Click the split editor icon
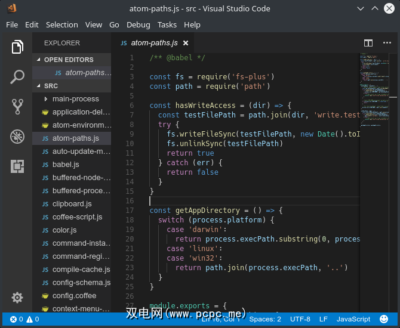Screen dimensions: 400x328 point(368,43)
